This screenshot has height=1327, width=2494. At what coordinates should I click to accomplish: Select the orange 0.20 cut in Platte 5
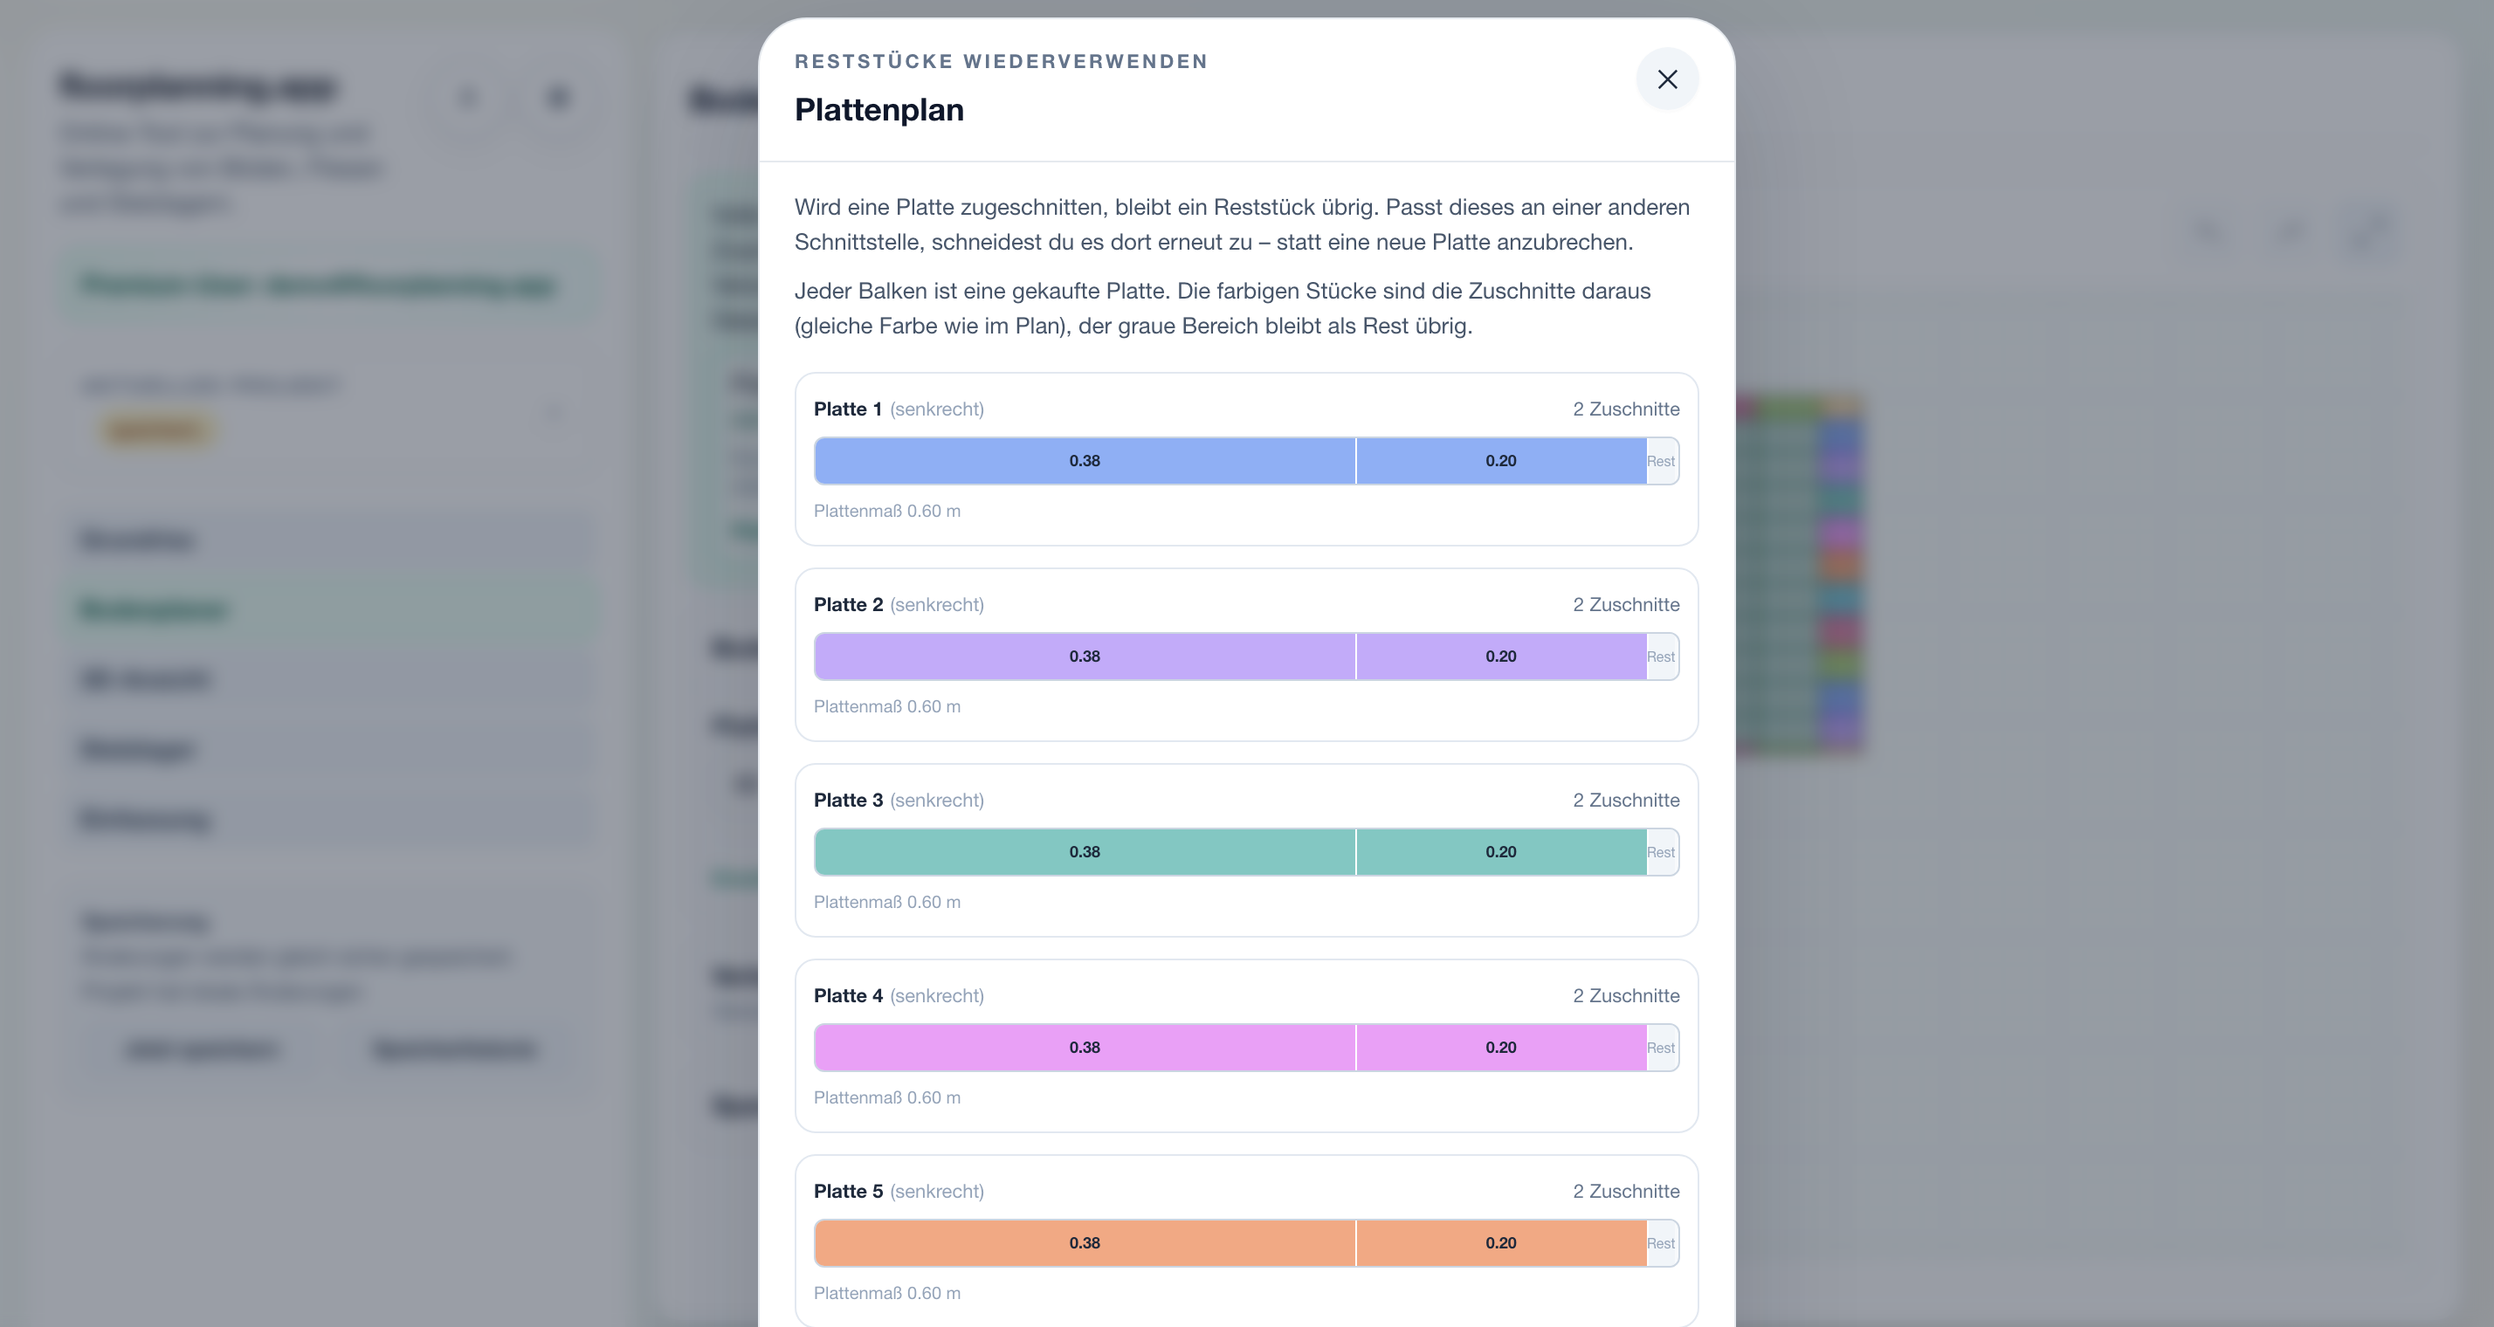1500,1243
